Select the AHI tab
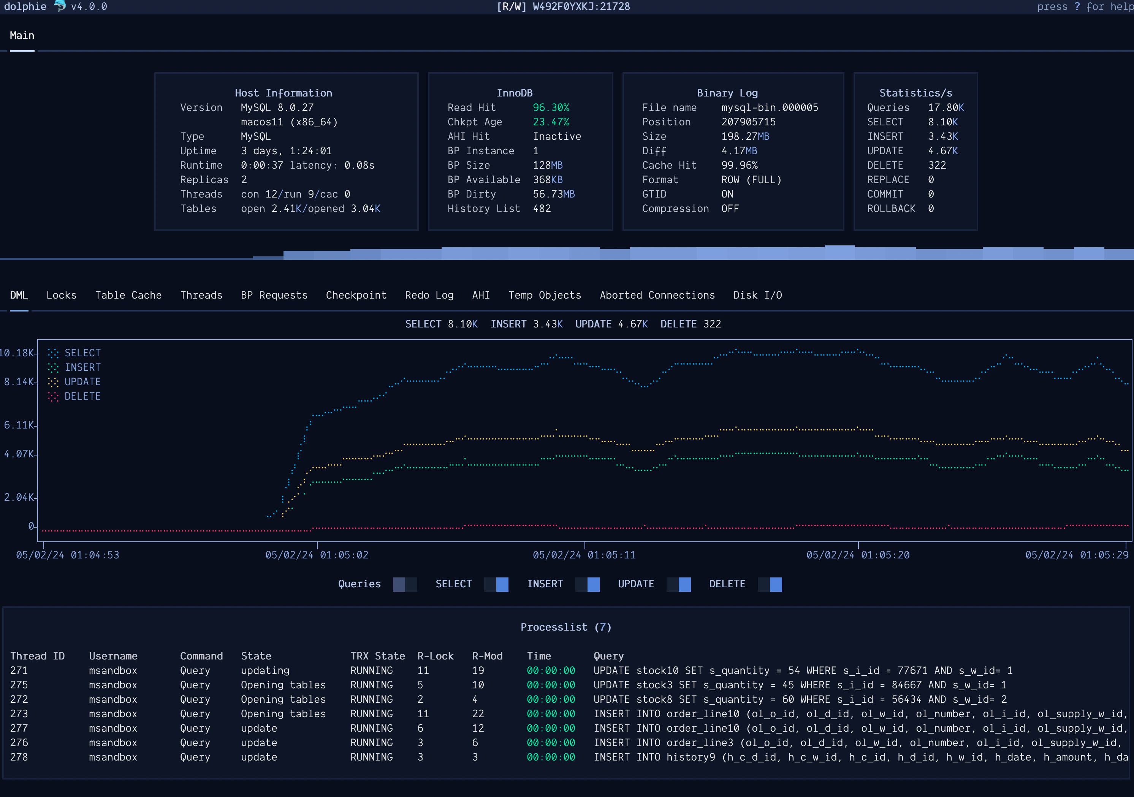 tap(481, 295)
